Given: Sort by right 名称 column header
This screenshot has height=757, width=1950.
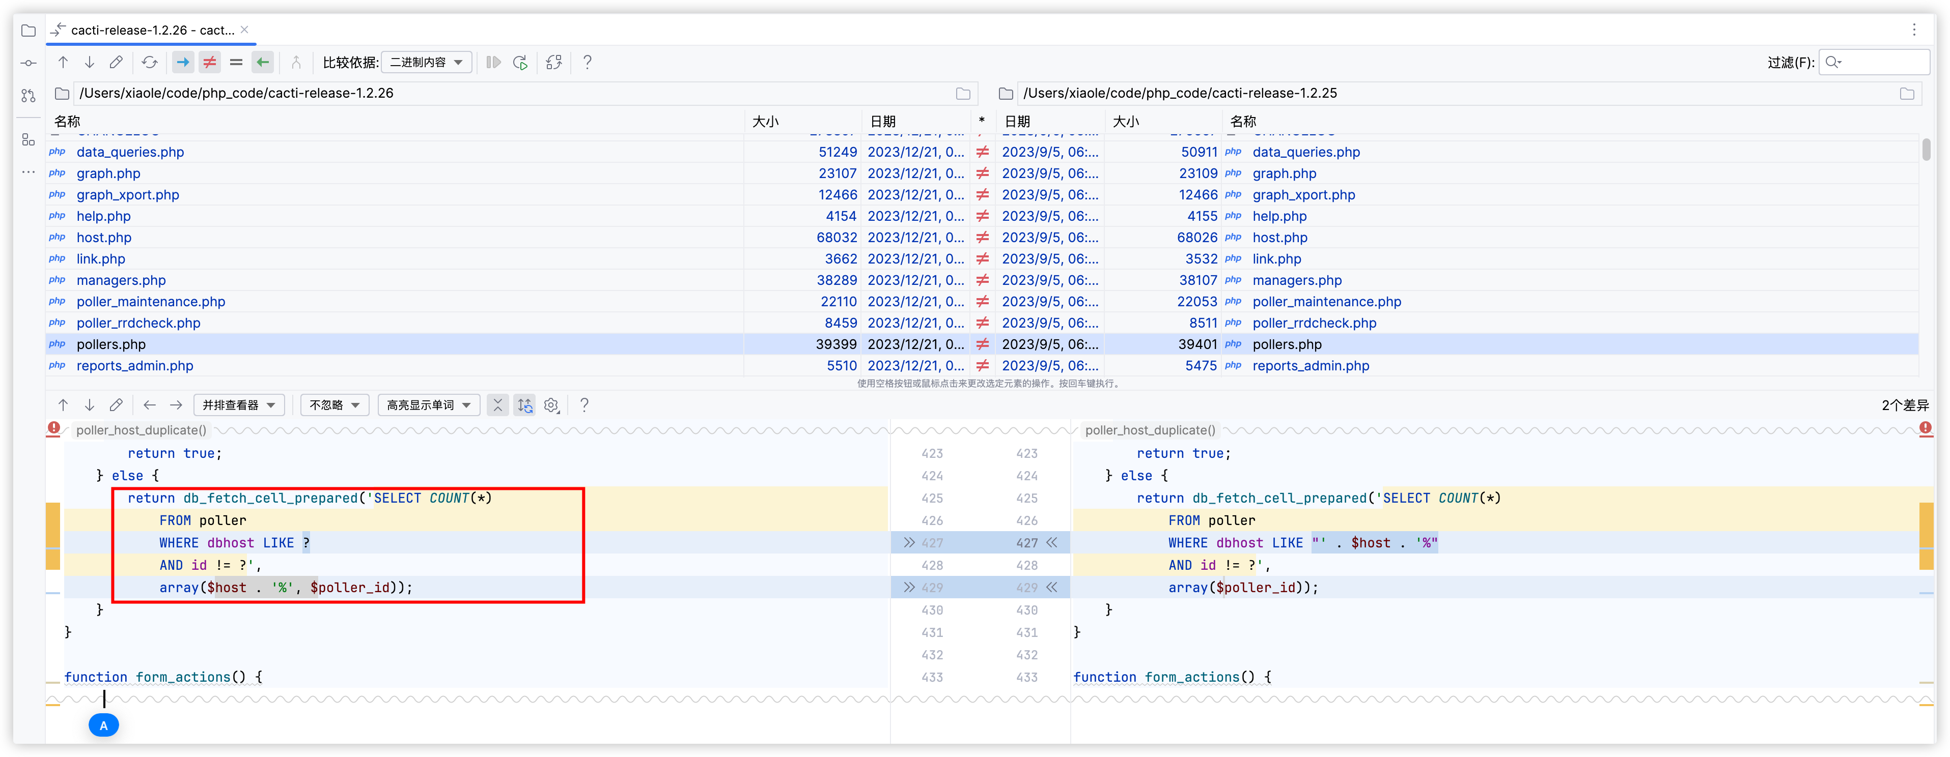Looking at the screenshot, I should coord(1571,121).
